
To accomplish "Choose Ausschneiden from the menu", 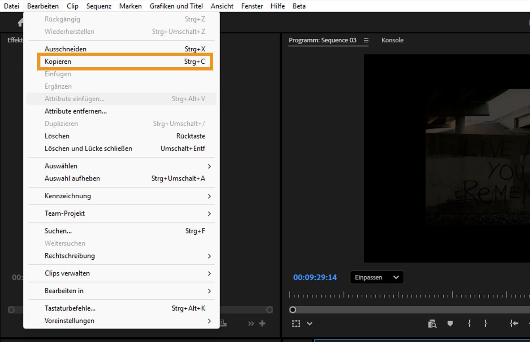I will pos(121,49).
